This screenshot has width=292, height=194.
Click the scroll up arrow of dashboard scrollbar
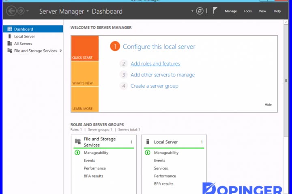[x=286, y=22]
